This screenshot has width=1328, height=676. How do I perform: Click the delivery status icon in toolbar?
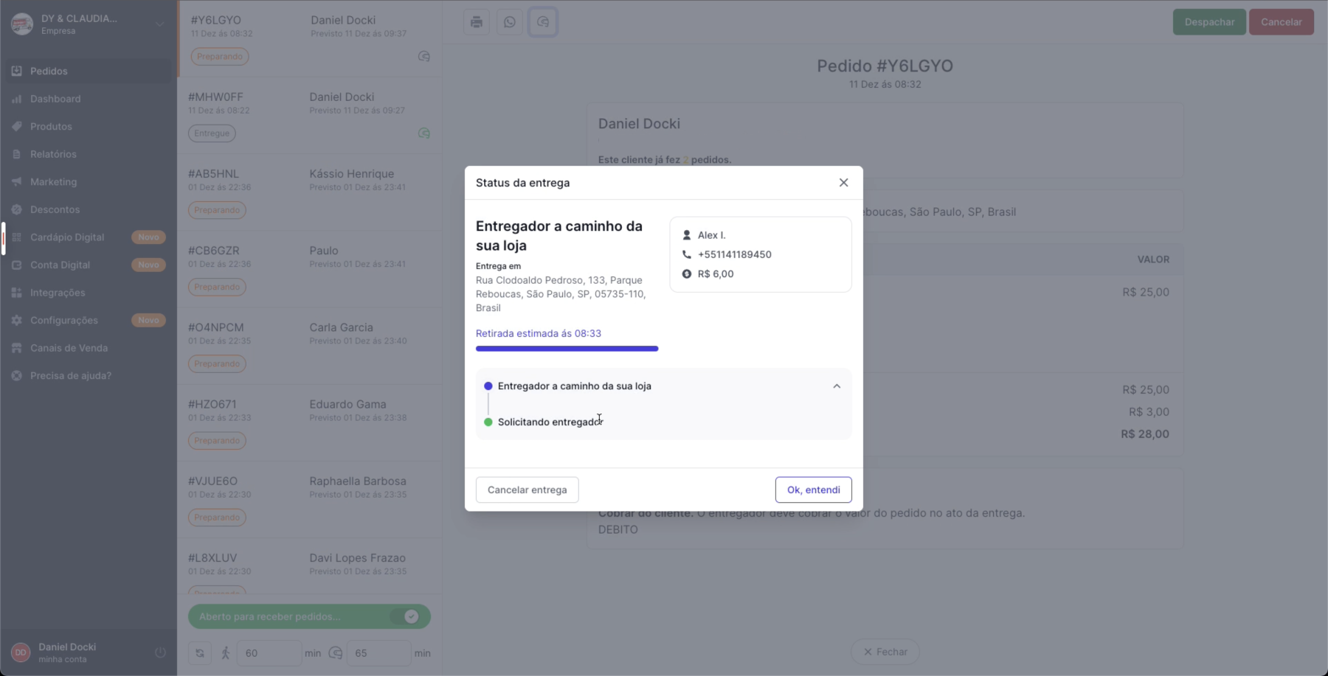[543, 22]
